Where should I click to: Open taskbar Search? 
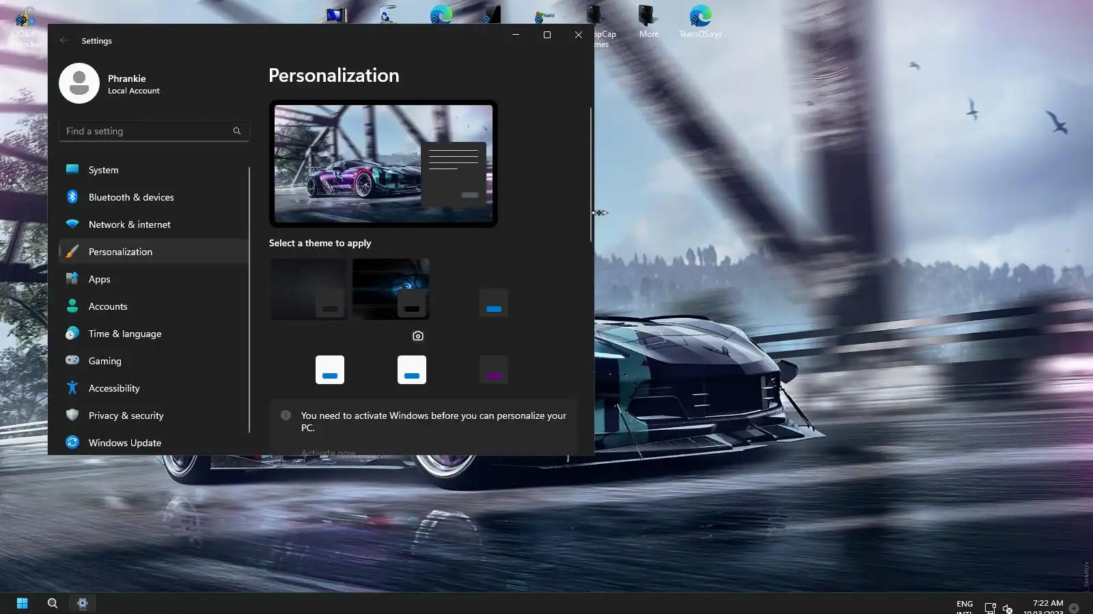53,603
